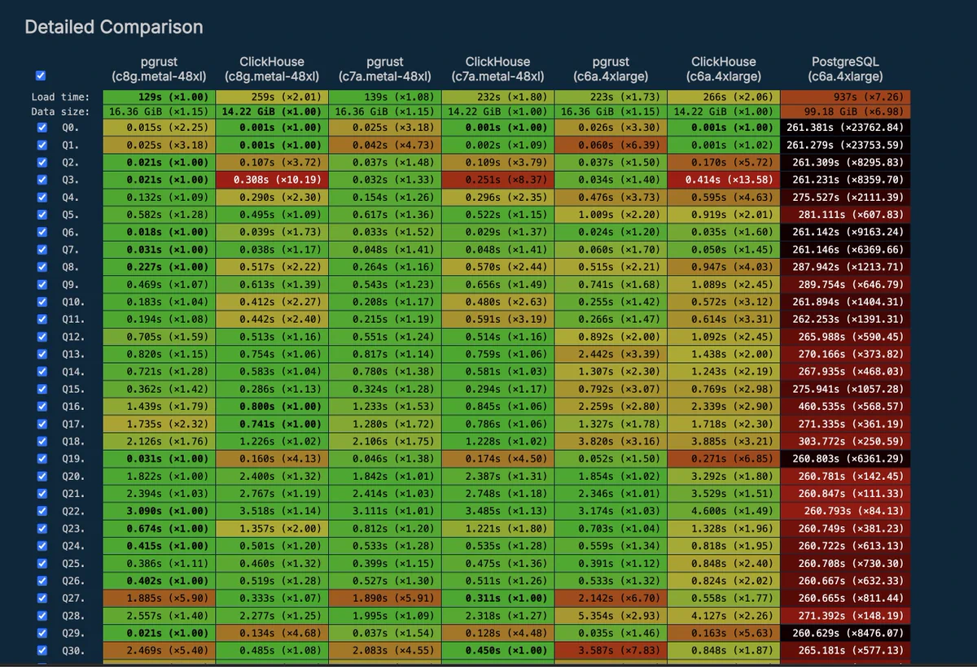Toggle the Q11 query checkbox
This screenshot has width=977, height=667.
point(42,319)
